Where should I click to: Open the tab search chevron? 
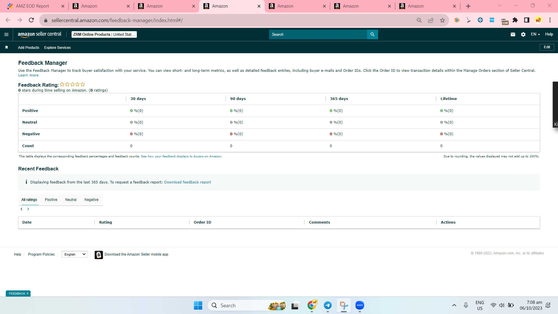(500, 6)
